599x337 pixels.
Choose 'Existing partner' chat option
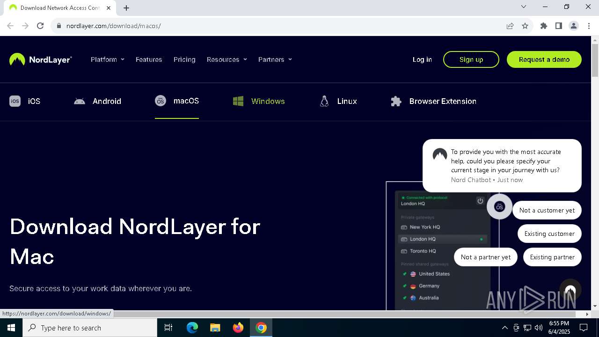point(552,257)
